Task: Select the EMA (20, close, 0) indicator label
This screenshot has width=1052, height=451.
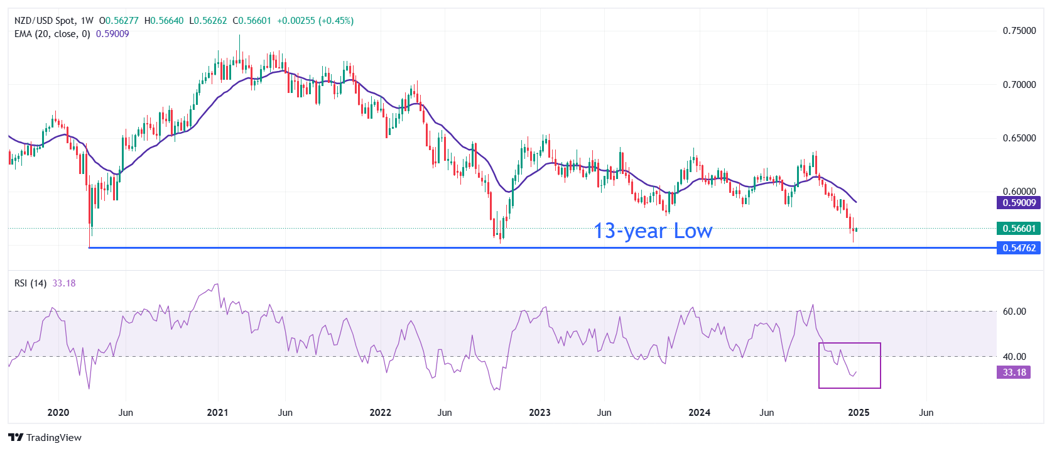Action: tap(52, 34)
